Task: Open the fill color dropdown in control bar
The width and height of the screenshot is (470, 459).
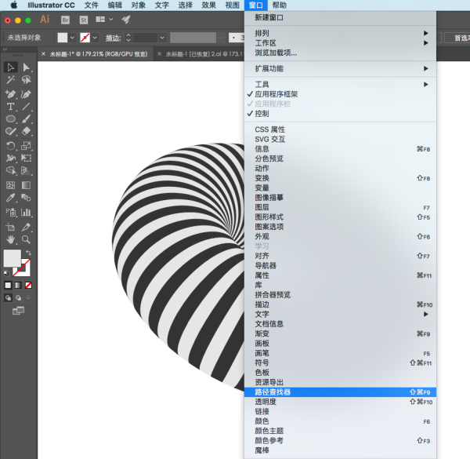Action: click(x=72, y=38)
